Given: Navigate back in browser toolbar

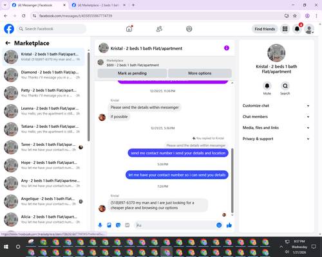Looking at the screenshot, I should [x=6, y=15].
